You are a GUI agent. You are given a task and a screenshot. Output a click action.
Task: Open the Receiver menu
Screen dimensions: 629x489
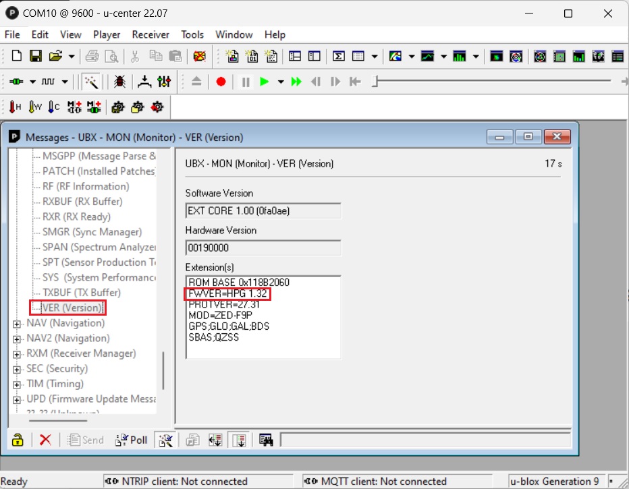point(151,34)
